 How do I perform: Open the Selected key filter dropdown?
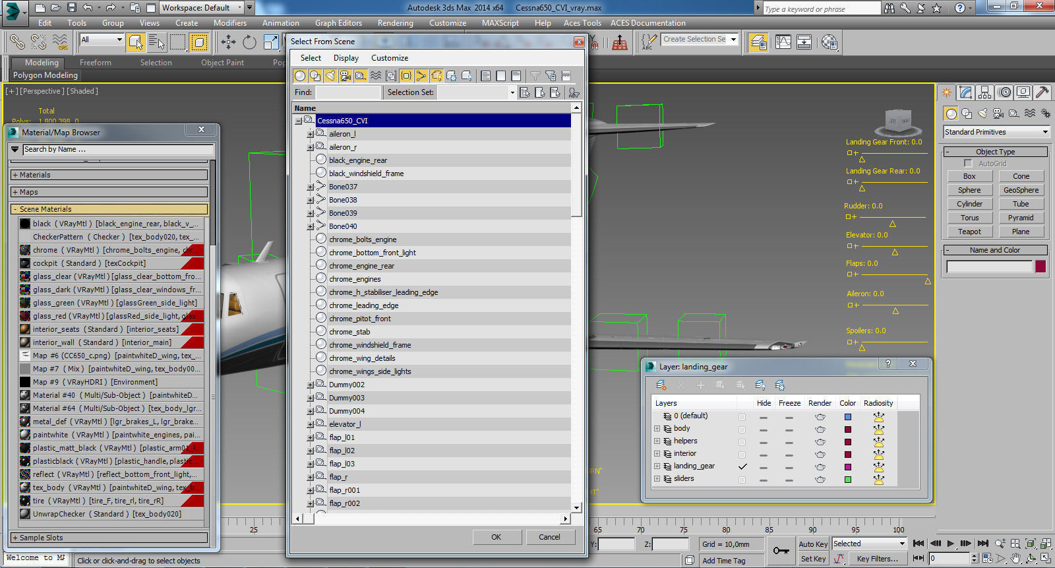click(x=869, y=544)
